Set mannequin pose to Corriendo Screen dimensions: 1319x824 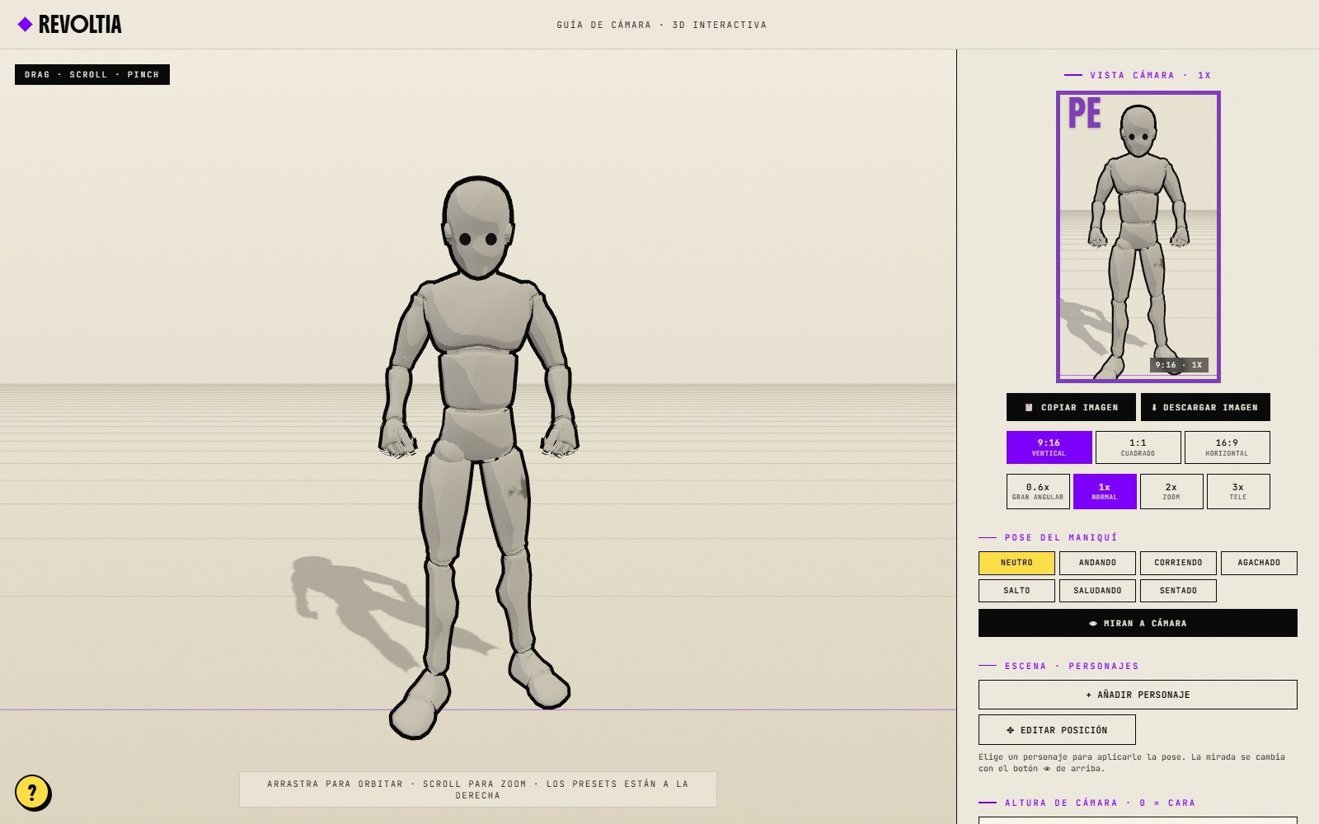(x=1178, y=563)
